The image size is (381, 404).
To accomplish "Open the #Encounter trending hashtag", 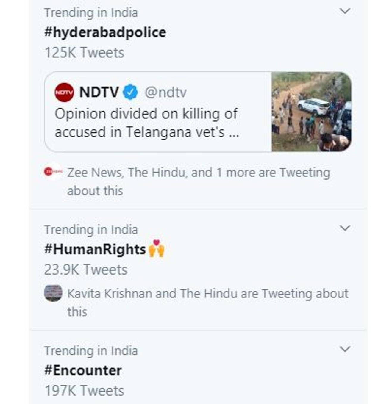I will click(x=83, y=371).
